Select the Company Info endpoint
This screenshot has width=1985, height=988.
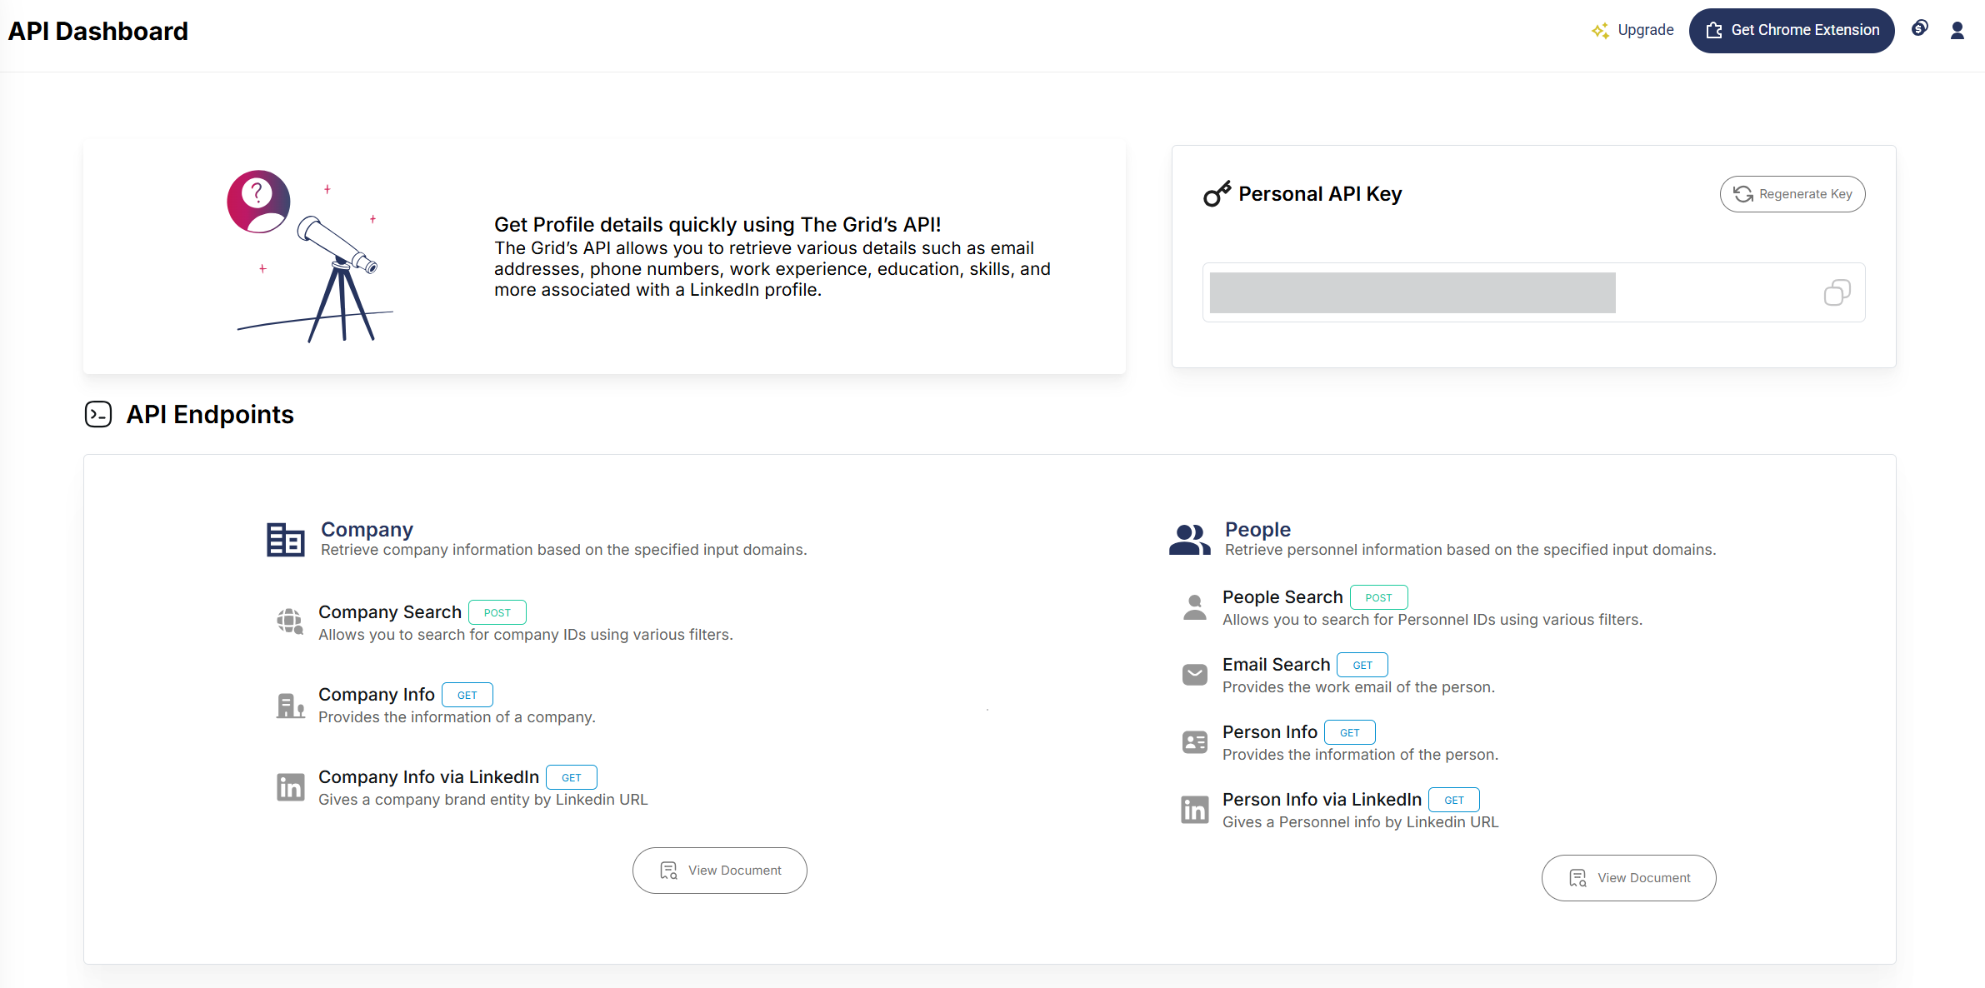pyautogui.click(x=377, y=695)
